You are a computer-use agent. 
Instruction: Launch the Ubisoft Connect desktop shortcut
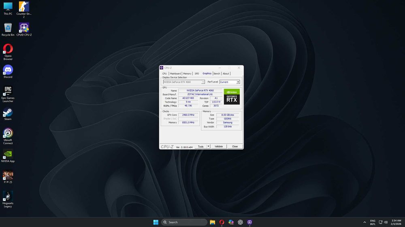8,136
